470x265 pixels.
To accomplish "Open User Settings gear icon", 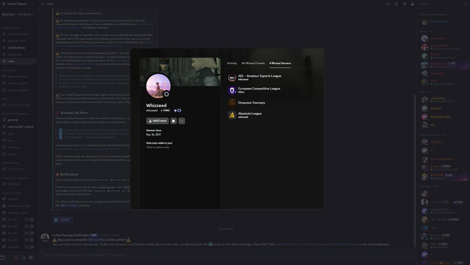I will (31, 258).
